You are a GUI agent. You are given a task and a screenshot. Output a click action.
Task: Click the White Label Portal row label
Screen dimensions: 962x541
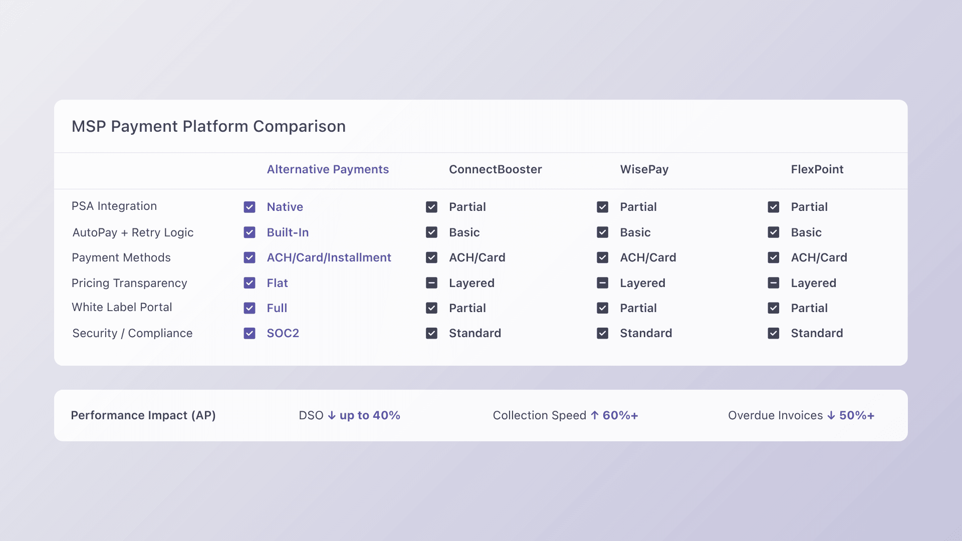click(x=122, y=307)
